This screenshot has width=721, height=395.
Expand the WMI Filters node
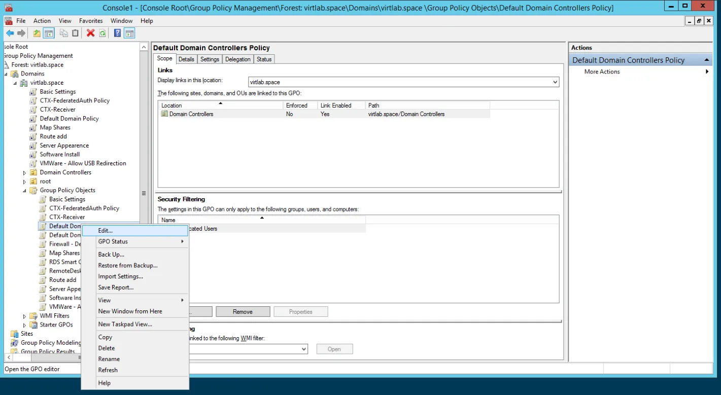point(24,316)
